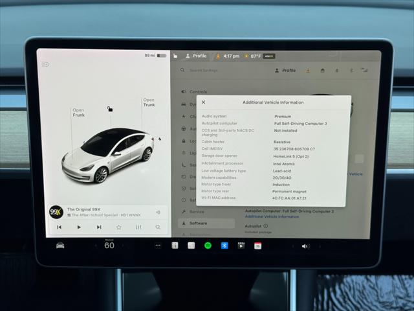Image resolution: width=414 pixels, height=311 pixels.
Task: Tap the cellular signal strength icon
Action: coord(364,70)
